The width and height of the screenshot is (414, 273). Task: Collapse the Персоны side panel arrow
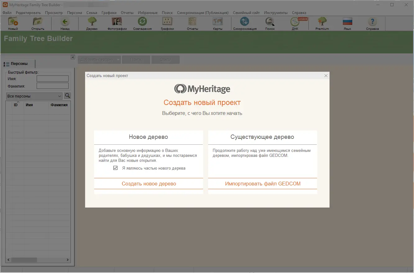73,57
